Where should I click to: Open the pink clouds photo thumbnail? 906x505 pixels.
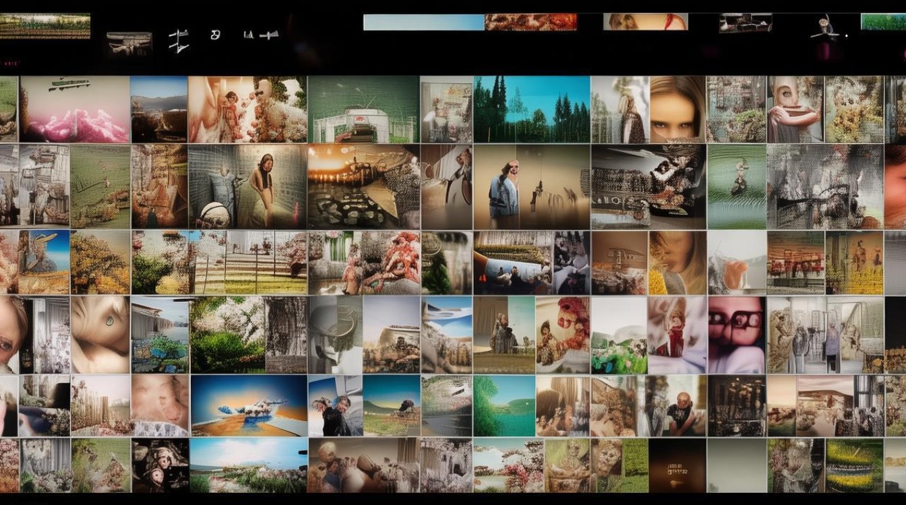pyautogui.click(x=74, y=109)
